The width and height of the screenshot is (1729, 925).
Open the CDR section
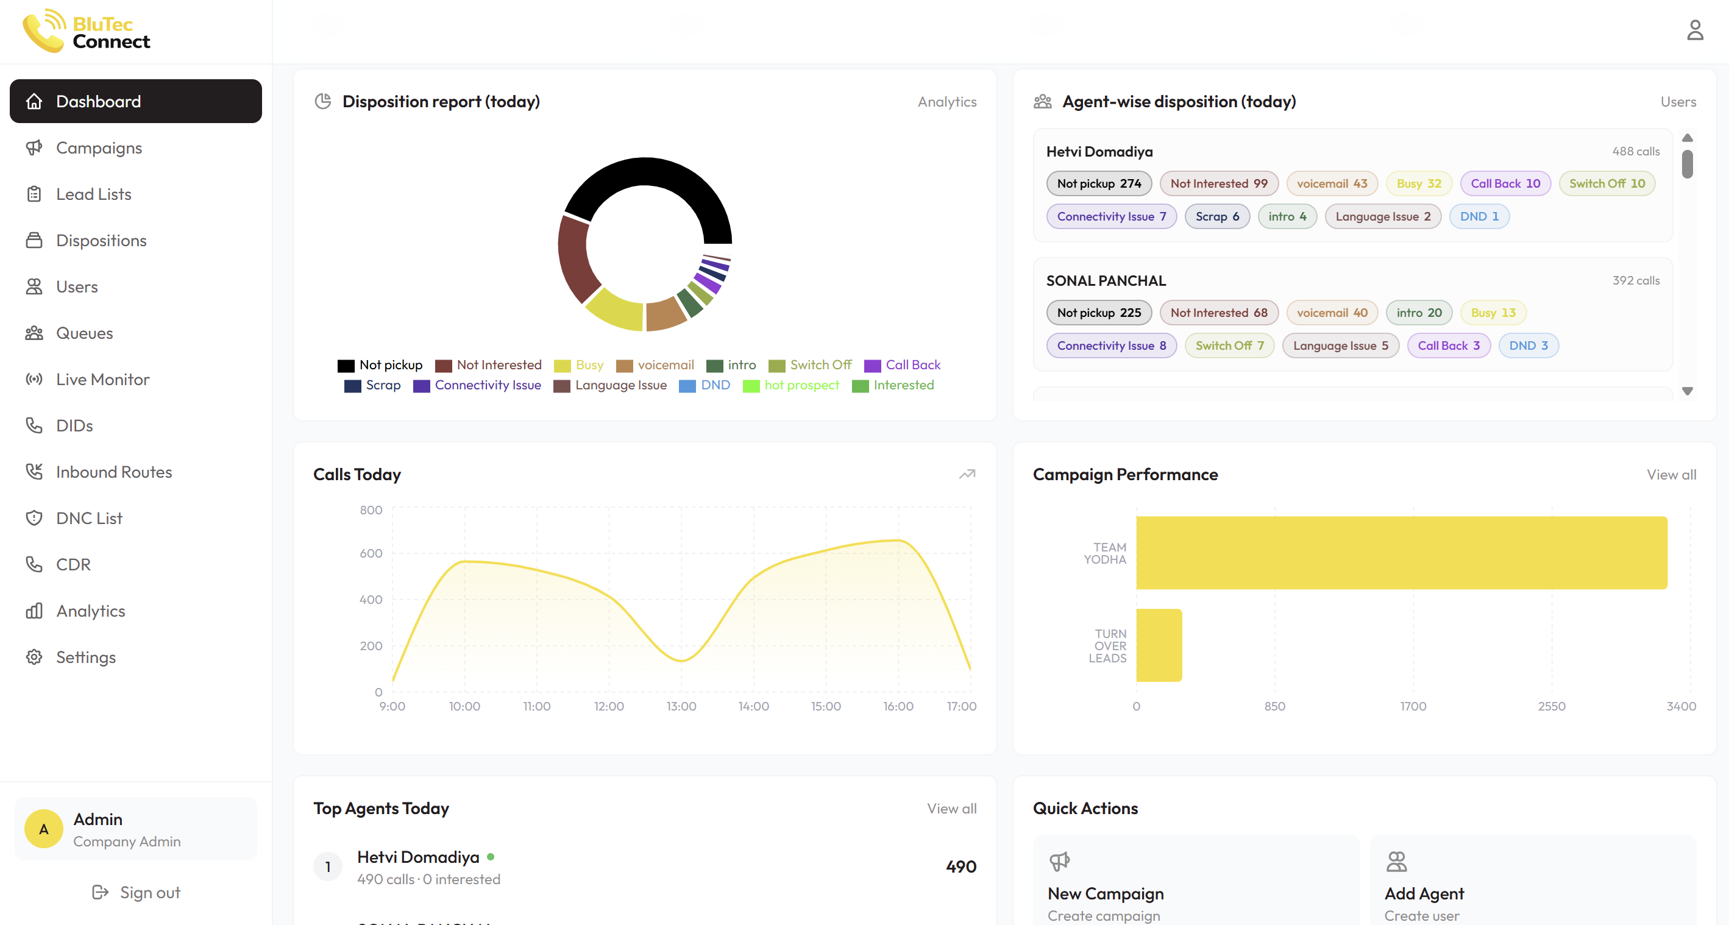click(x=73, y=564)
